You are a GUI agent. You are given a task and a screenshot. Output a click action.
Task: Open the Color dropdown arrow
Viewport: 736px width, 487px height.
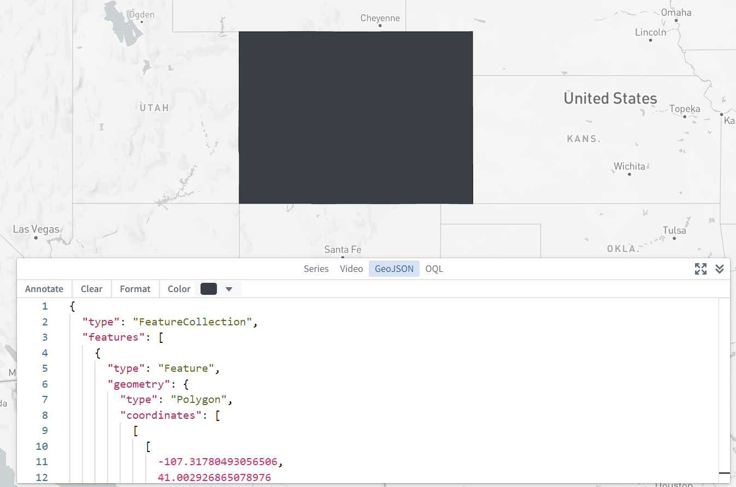[x=229, y=289]
